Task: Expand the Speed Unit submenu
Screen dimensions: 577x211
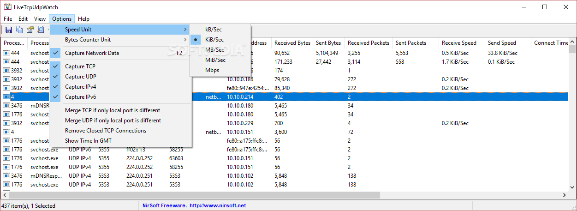Action: tap(120, 30)
